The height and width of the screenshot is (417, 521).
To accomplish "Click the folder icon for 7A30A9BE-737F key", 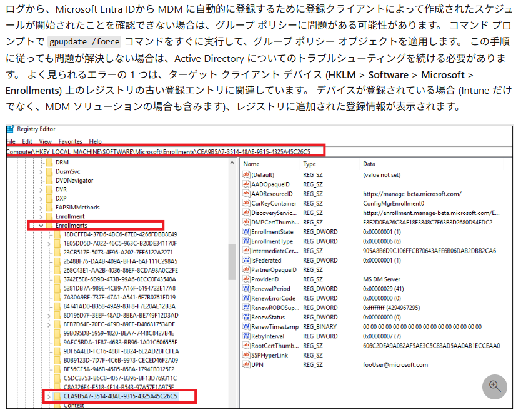I will [x=57, y=297].
